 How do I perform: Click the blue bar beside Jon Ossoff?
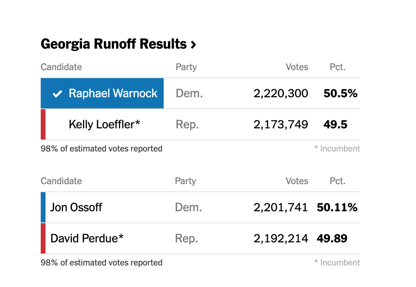point(43,207)
